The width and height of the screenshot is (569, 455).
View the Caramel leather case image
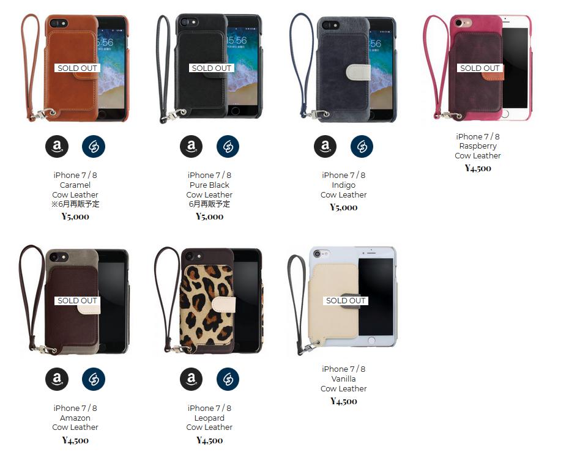coord(75,68)
